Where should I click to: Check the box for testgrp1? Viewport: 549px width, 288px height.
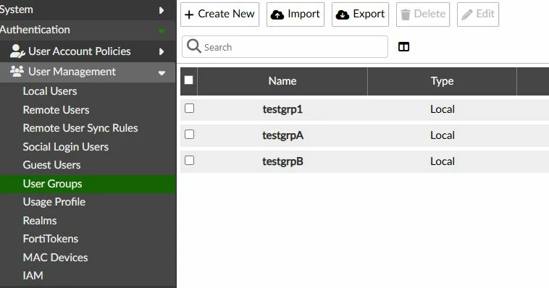tap(190, 109)
